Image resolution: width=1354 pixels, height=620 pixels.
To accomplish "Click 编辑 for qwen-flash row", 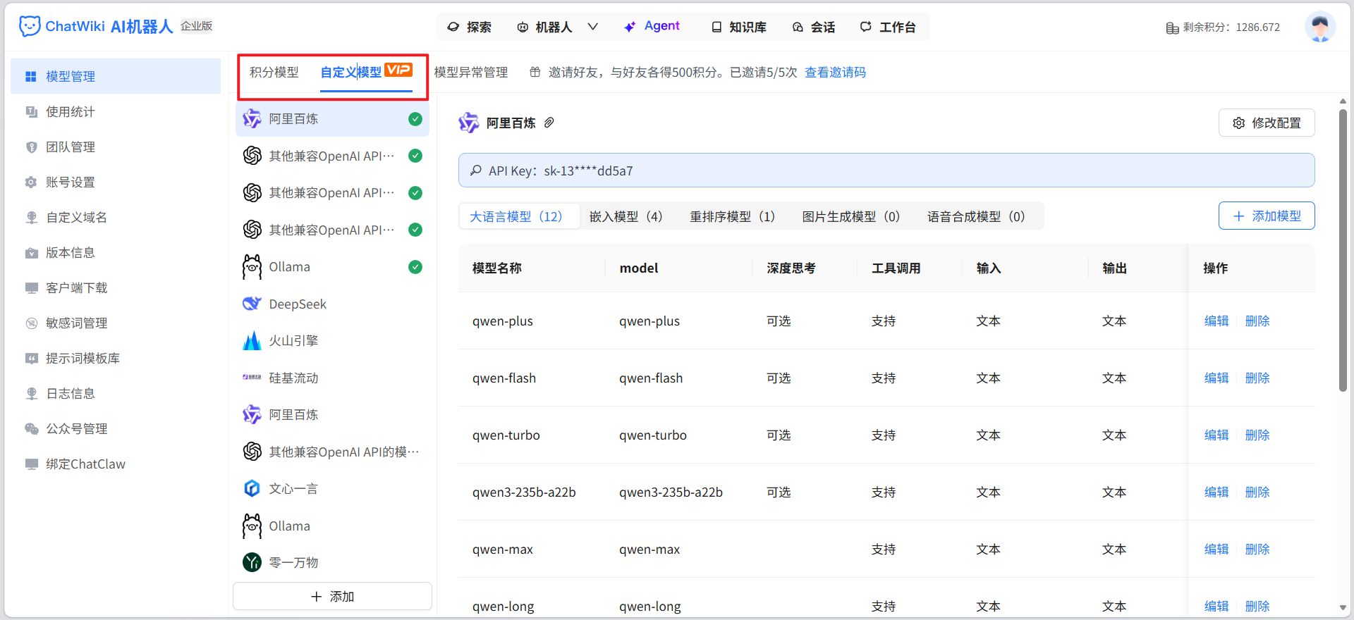I will 1216,378.
